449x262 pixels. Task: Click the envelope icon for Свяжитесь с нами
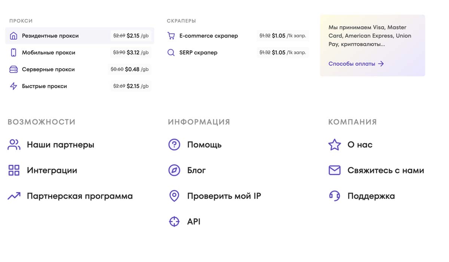[x=335, y=170]
